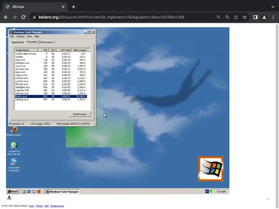279x209 pixels.
Task: Select the MSTask.exe process
Action: [x=51, y=84]
